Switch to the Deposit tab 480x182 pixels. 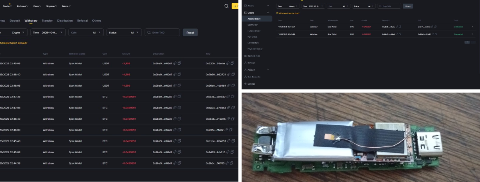(15, 20)
